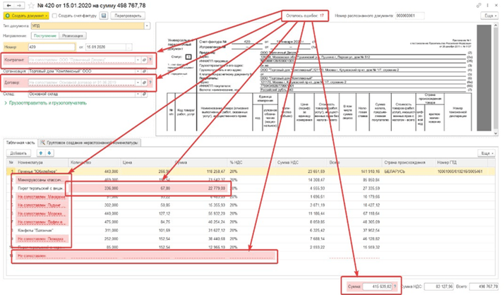Click Номер распознанного документа field
Screen dimensions: 504x295
(409, 16)
